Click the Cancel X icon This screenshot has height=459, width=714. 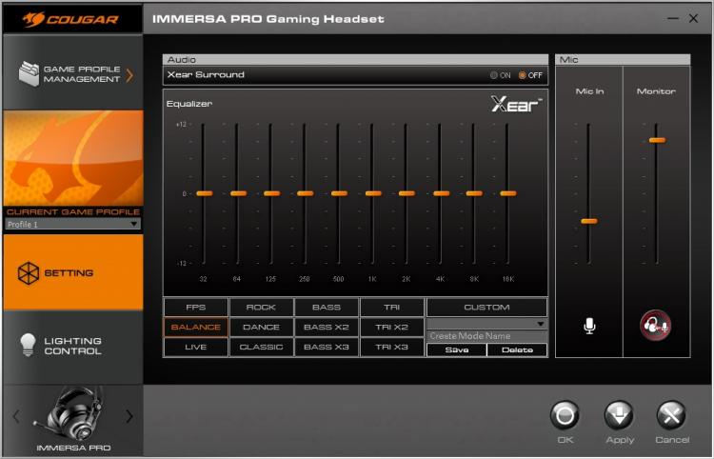coord(672,415)
